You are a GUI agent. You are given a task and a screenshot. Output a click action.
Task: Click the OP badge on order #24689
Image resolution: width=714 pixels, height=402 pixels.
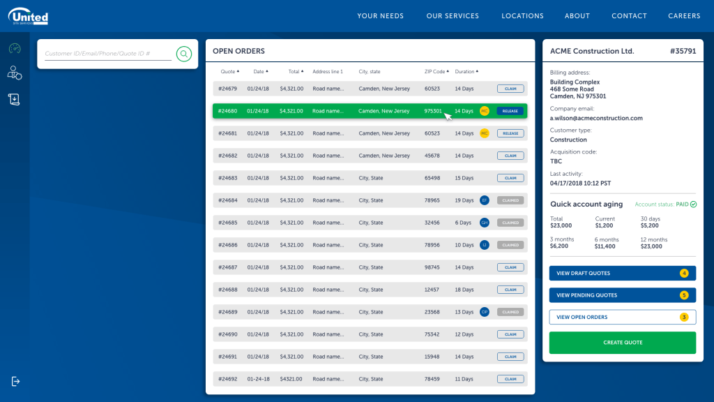(485, 312)
